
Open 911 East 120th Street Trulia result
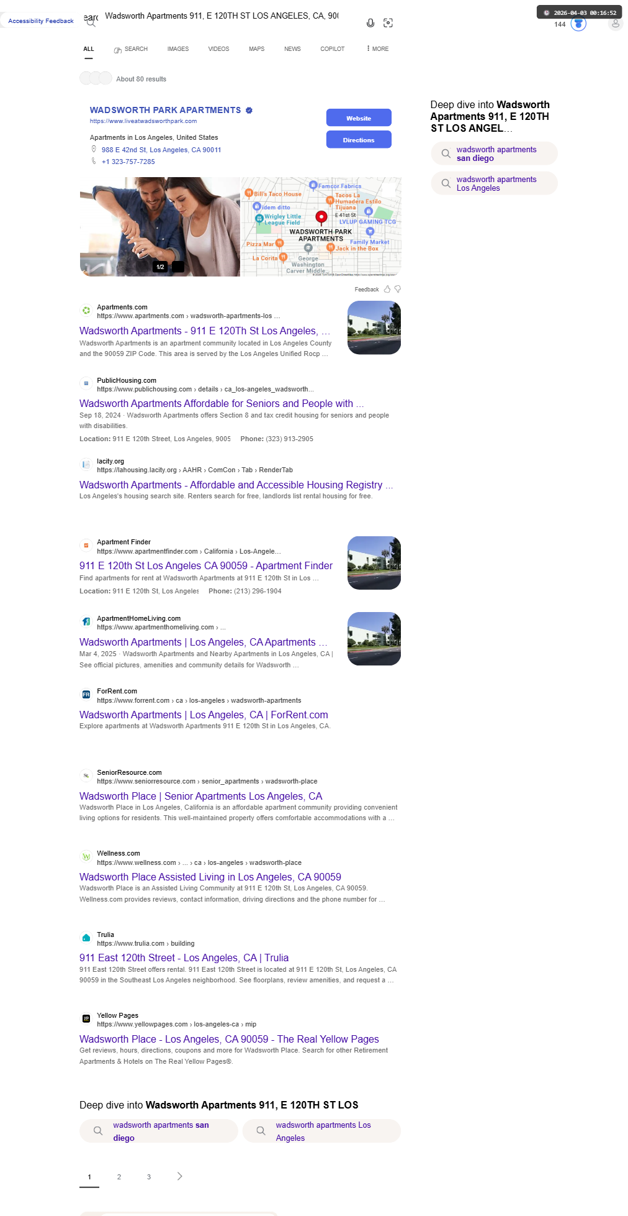(x=184, y=958)
